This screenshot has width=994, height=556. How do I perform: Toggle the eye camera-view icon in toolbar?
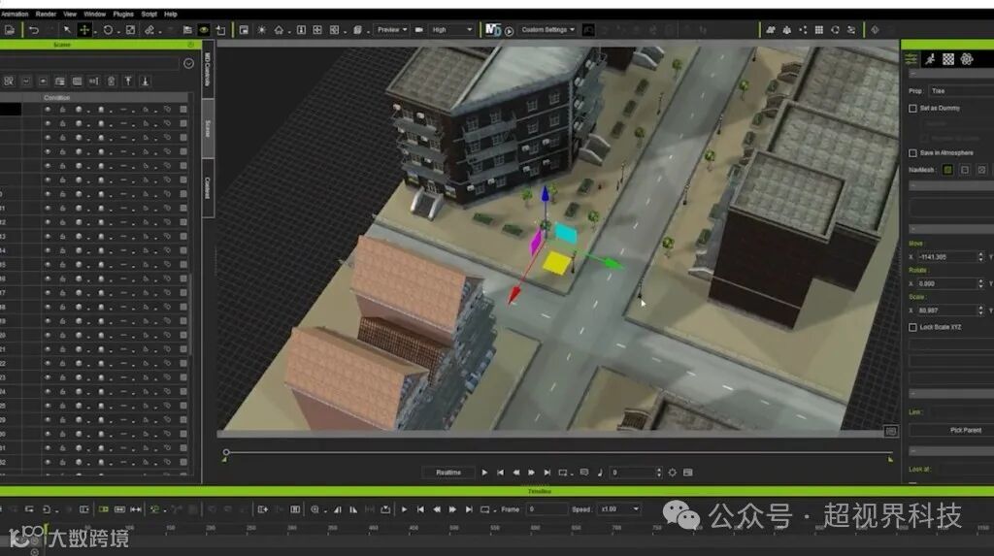[x=204, y=30]
